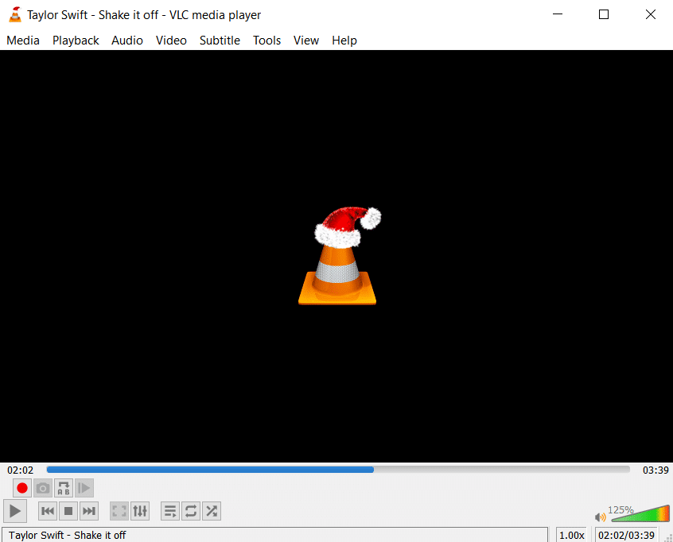The width and height of the screenshot is (673, 542).
Task: Show extended settings equalizer icon
Action: [140, 511]
